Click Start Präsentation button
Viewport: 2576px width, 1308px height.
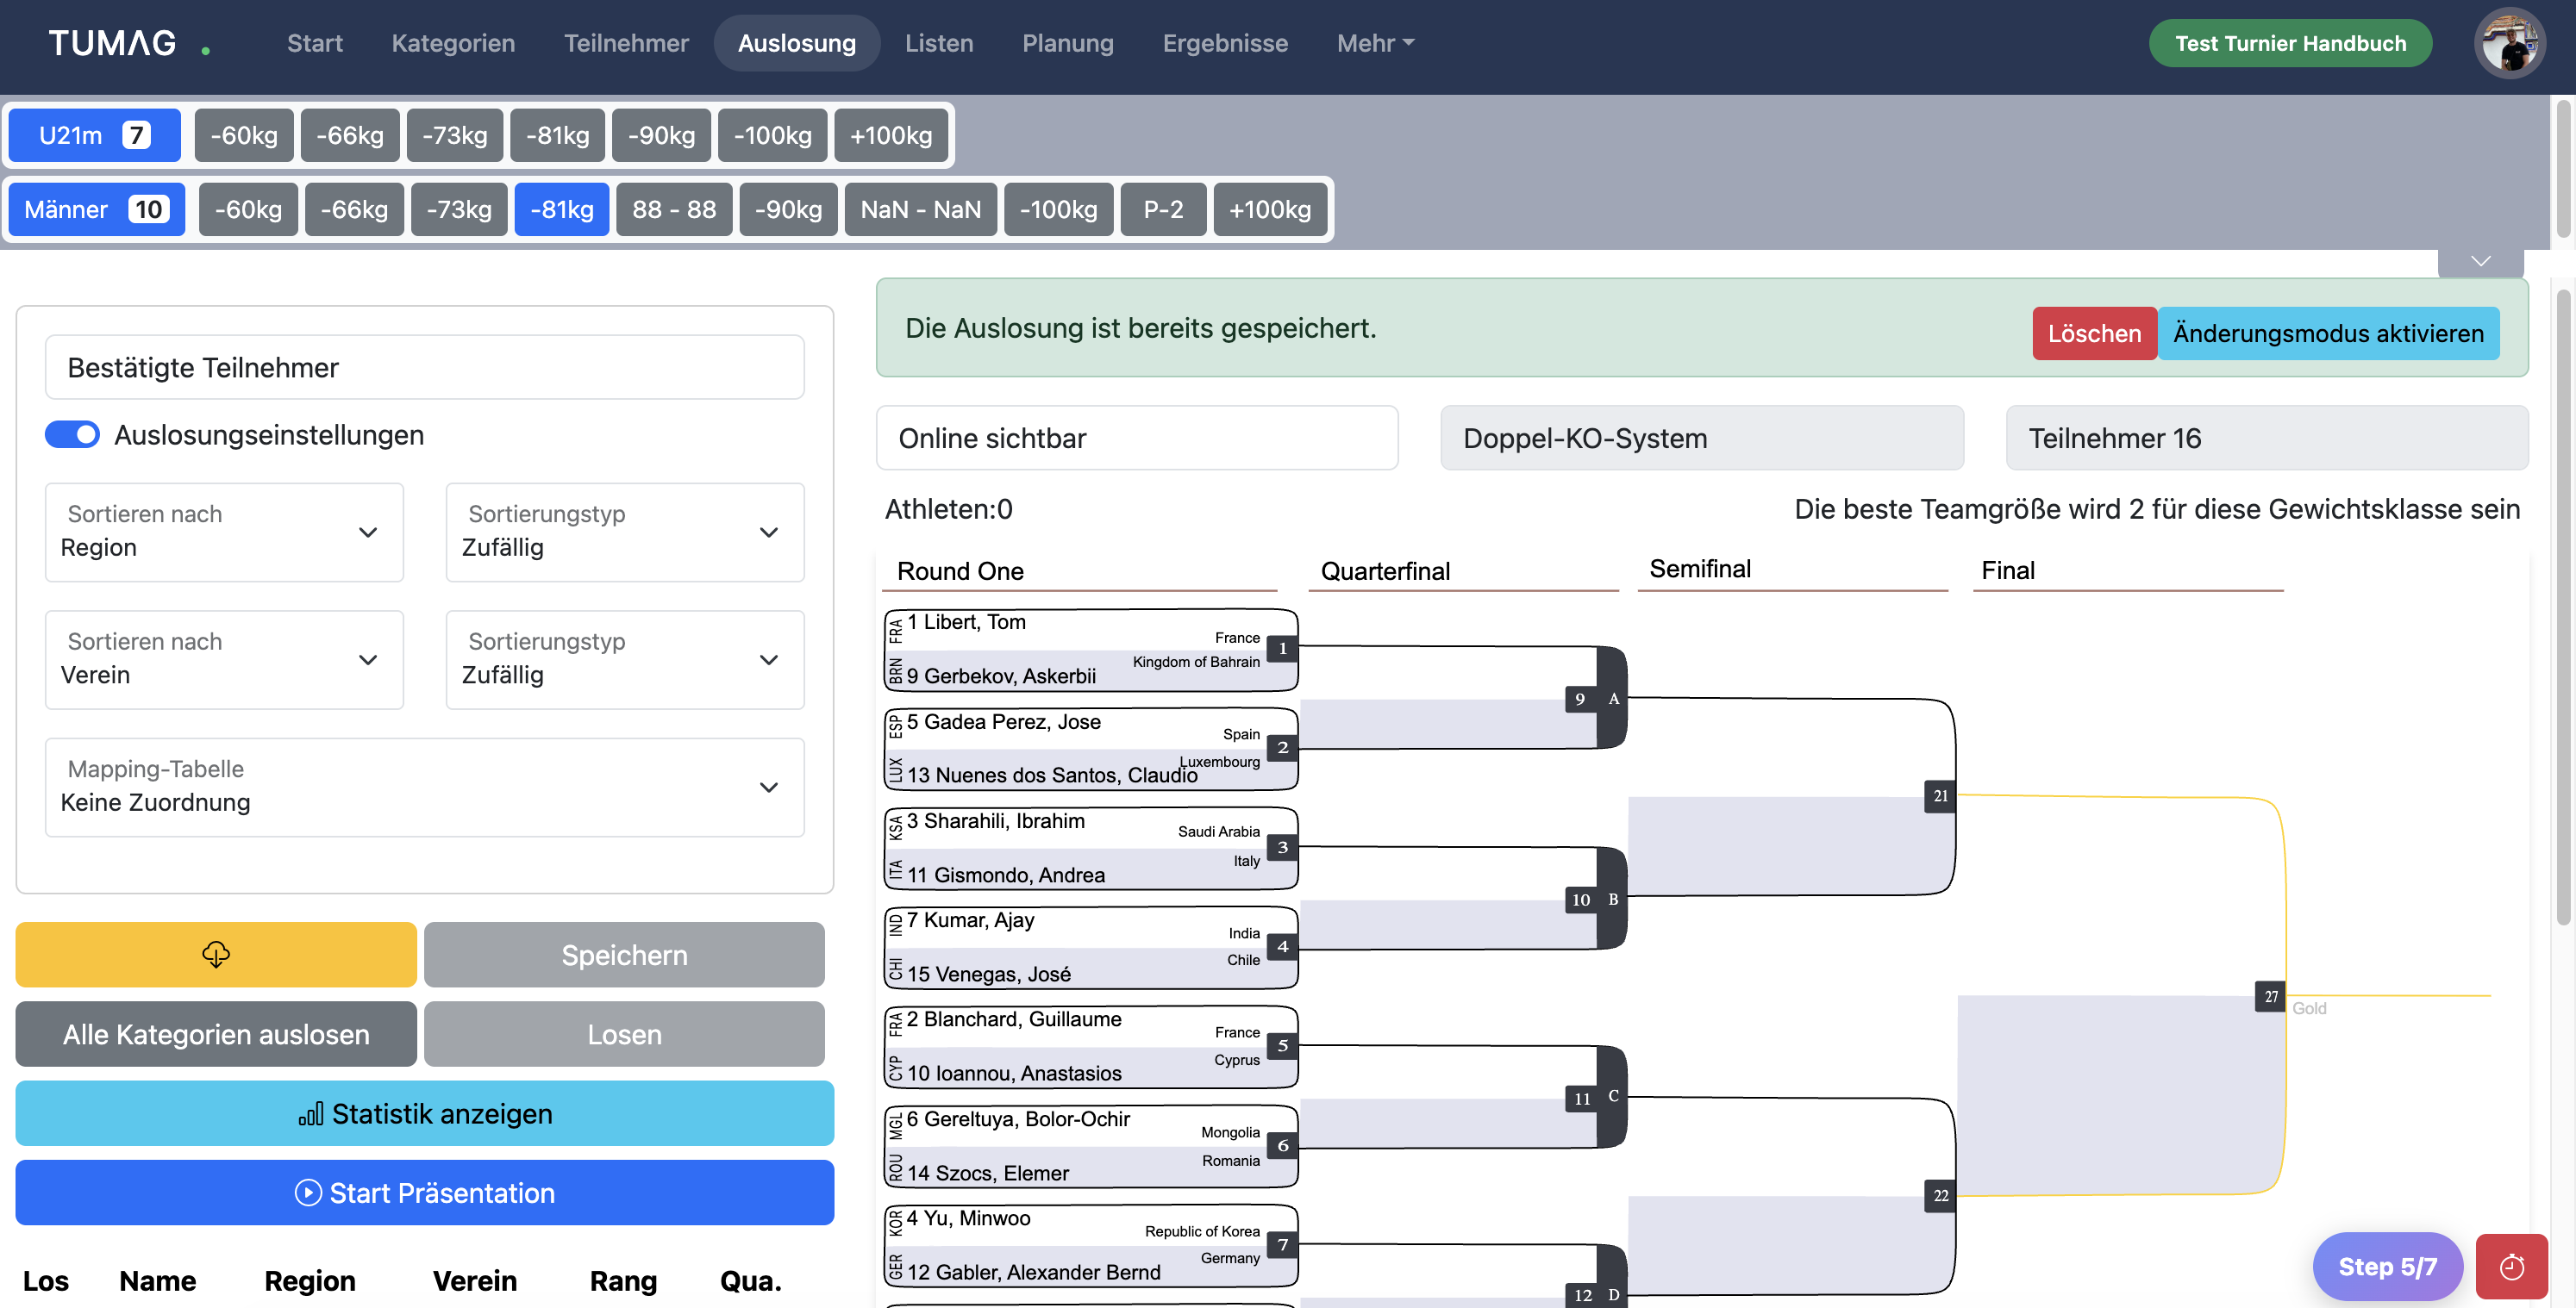[425, 1192]
